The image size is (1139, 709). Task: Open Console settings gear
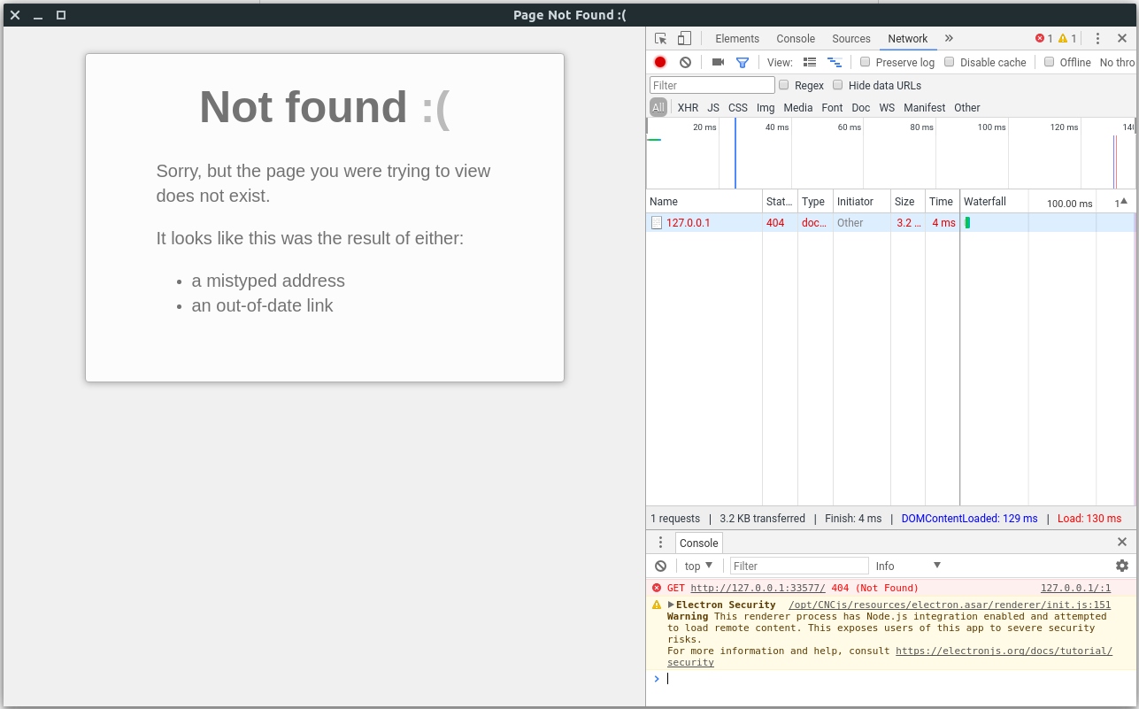[x=1121, y=566]
